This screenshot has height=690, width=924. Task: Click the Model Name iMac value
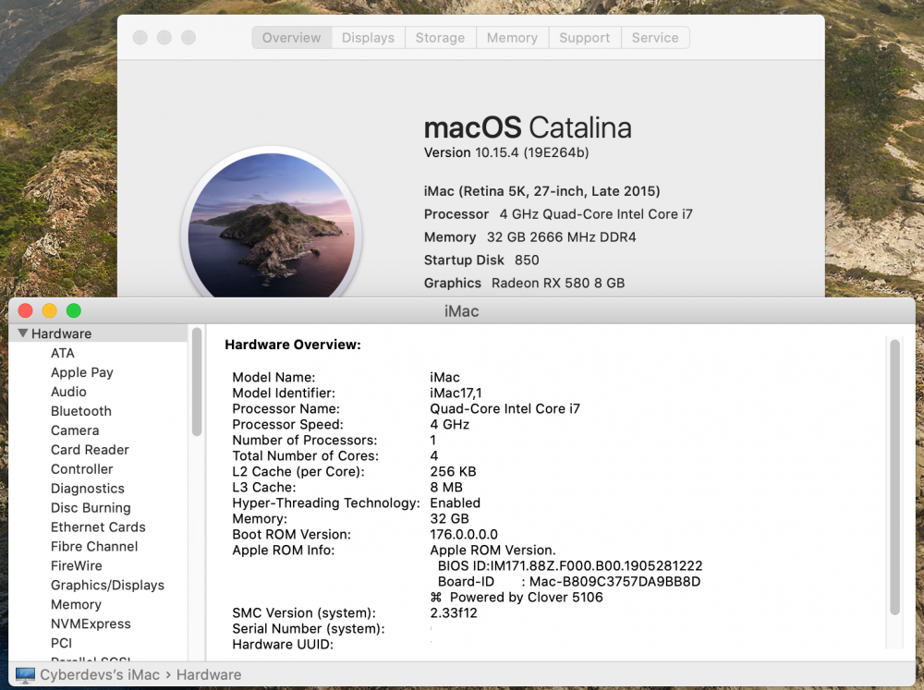coord(445,377)
